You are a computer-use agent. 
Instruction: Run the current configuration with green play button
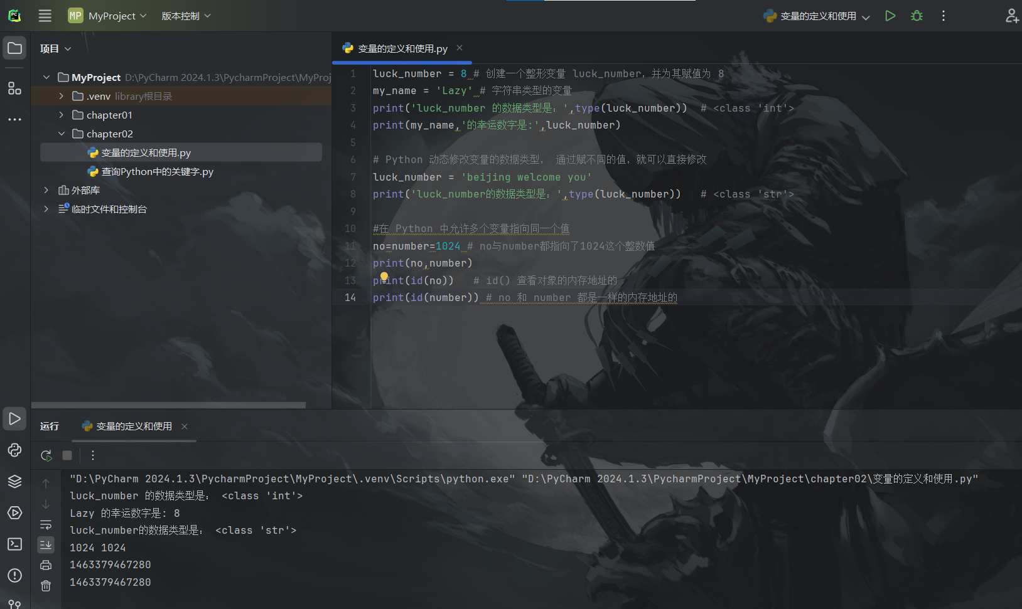890,16
